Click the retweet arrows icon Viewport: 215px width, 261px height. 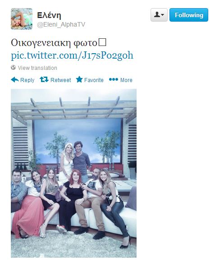click(x=44, y=80)
